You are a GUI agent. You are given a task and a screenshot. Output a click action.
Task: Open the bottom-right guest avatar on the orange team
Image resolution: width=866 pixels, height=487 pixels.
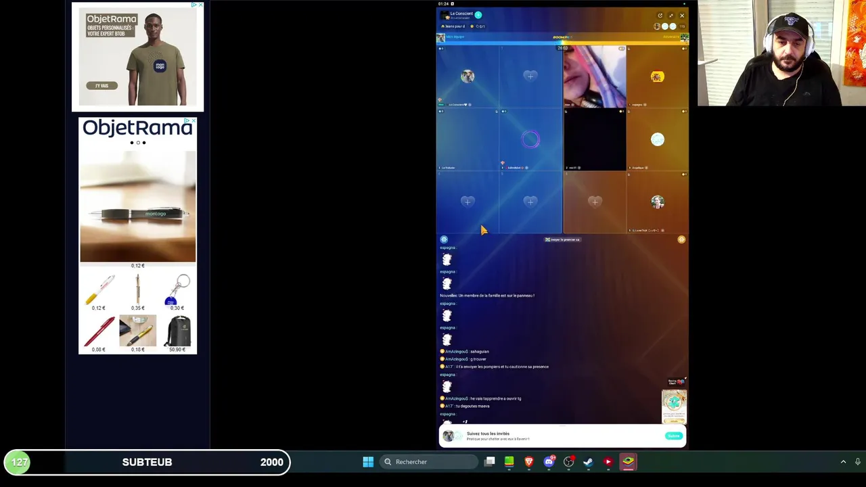[x=658, y=202]
